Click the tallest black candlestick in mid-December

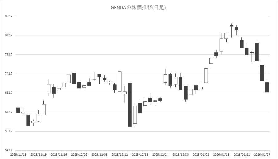point(130,105)
